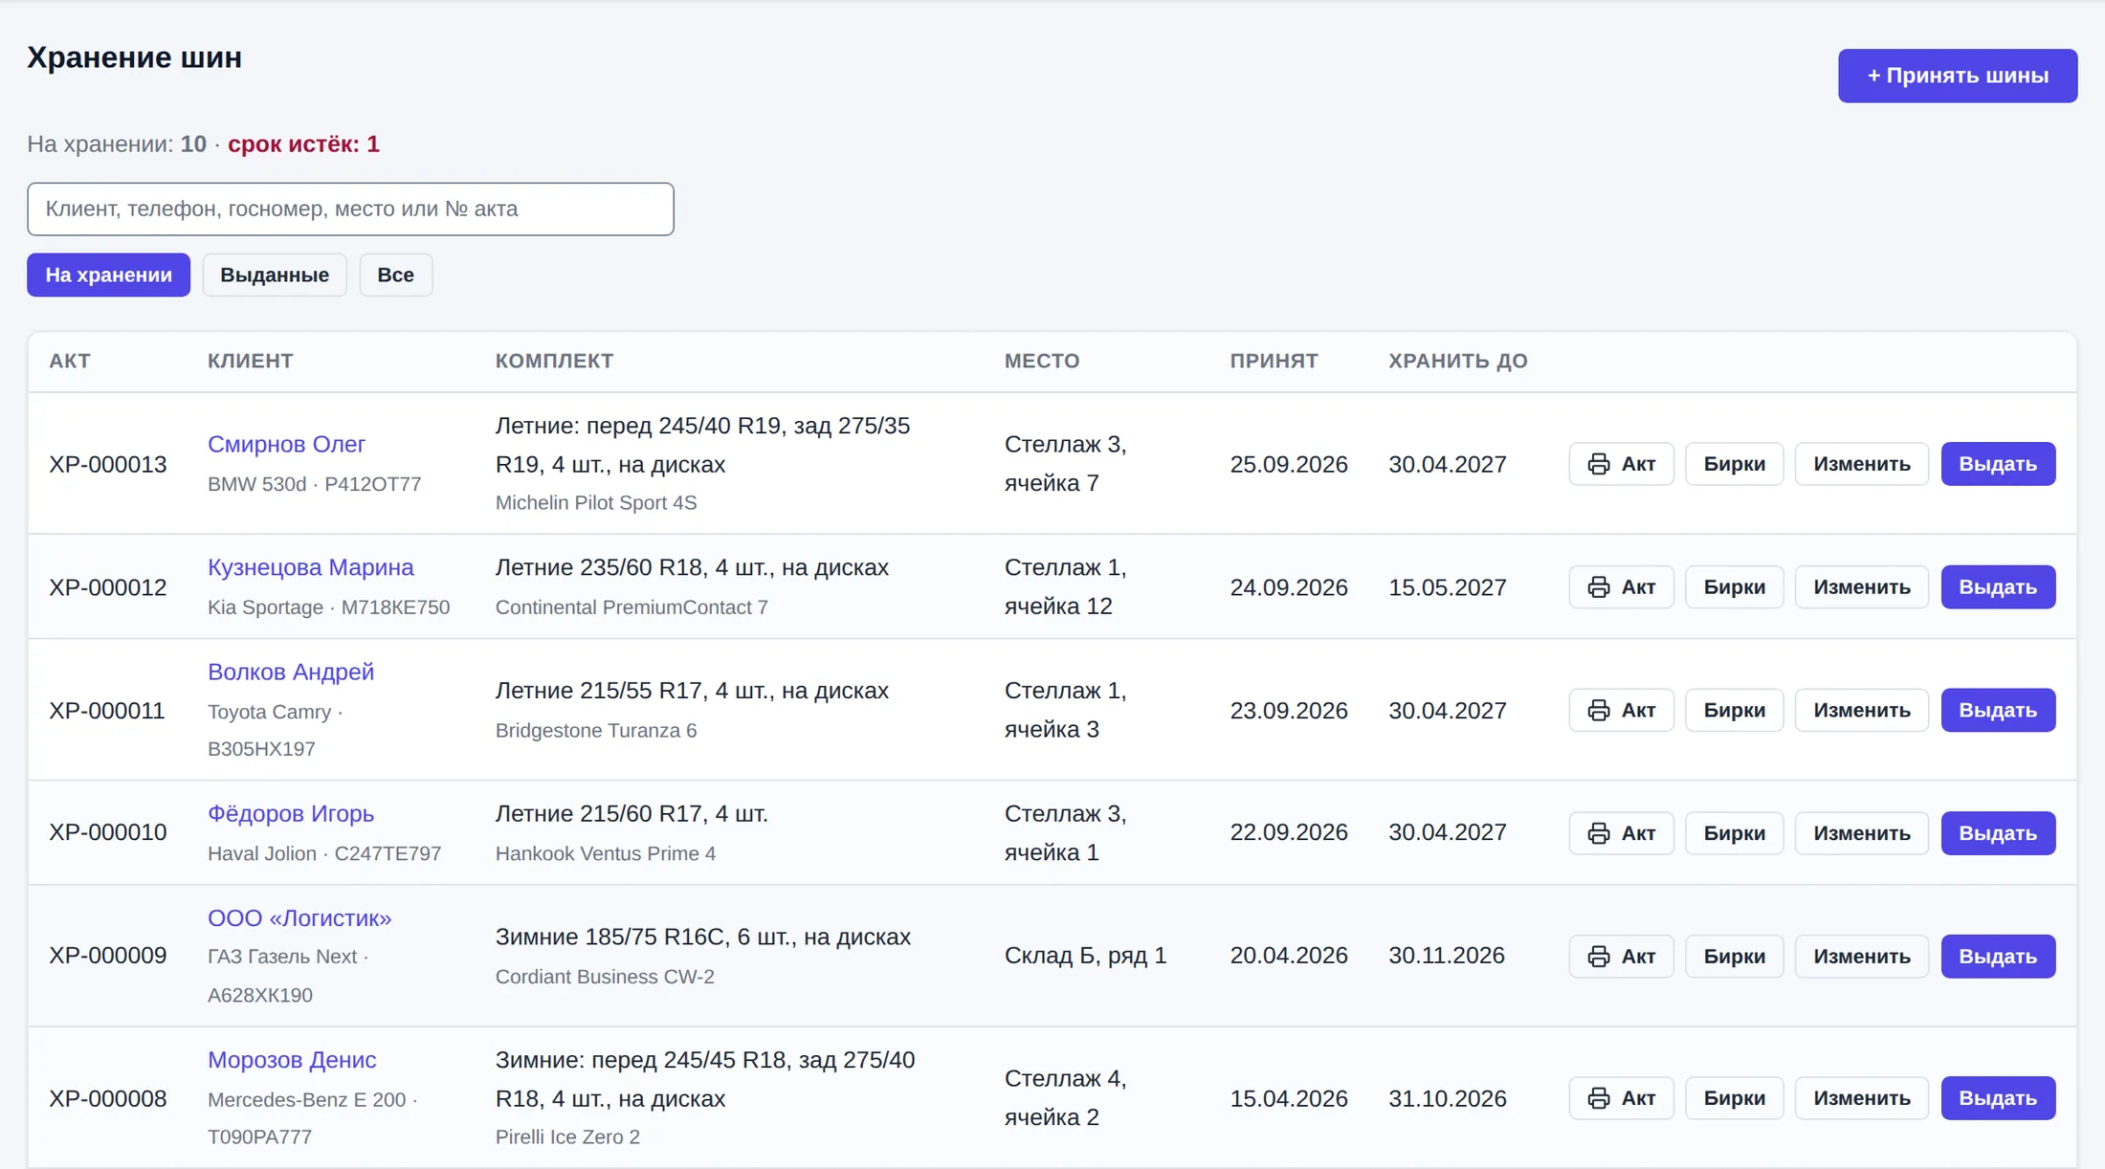This screenshot has width=2105, height=1169.
Task: Open client Смирнов Олег
Action: pyautogui.click(x=286, y=445)
